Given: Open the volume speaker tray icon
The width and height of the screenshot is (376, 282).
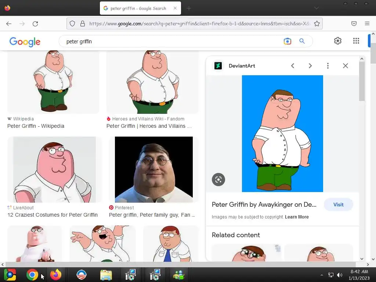Looking at the screenshot, I should 340,275.
